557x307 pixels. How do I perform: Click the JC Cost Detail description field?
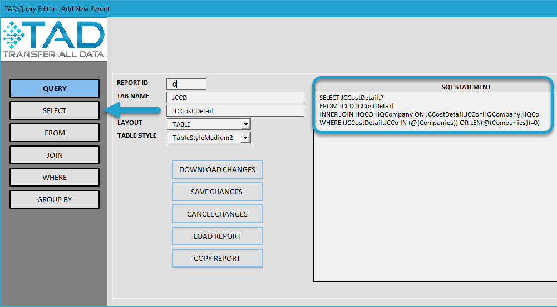(x=235, y=111)
